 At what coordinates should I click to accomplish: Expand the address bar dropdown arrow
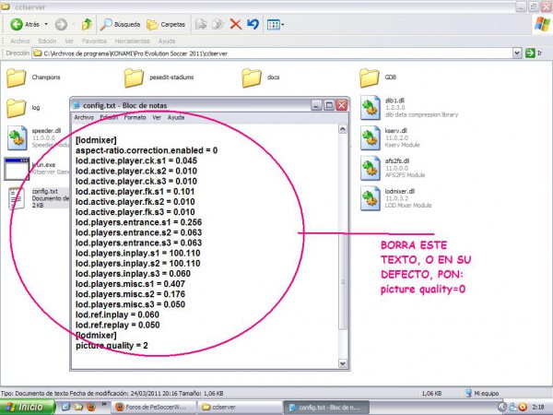pyautogui.click(x=517, y=53)
